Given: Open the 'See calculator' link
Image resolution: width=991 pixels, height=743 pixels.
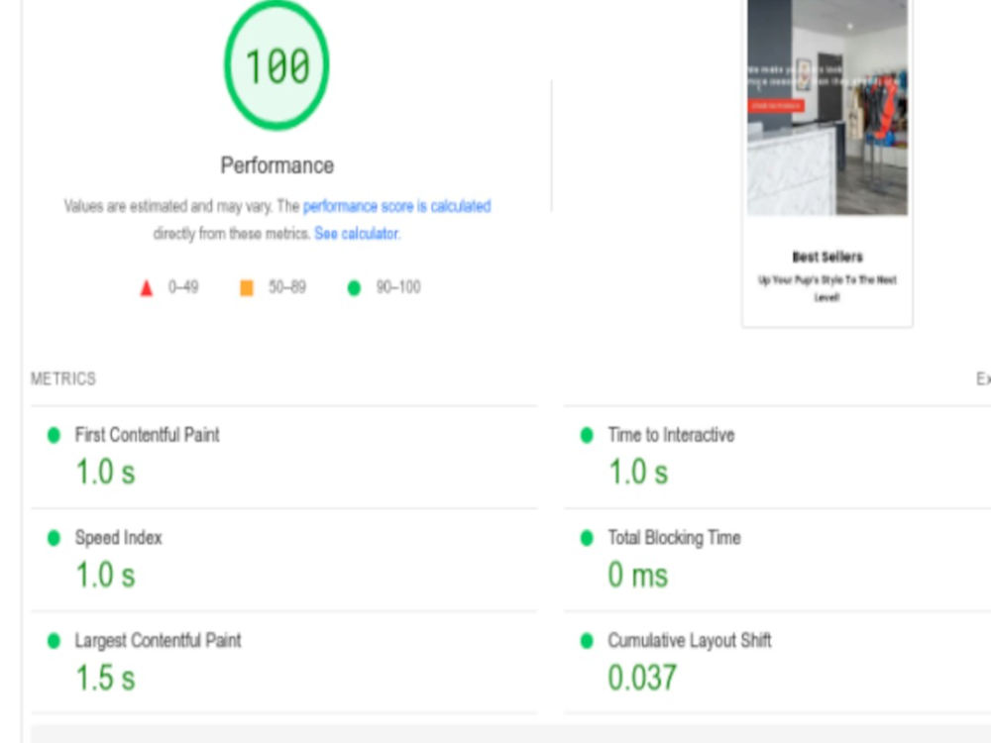Looking at the screenshot, I should (357, 234).
